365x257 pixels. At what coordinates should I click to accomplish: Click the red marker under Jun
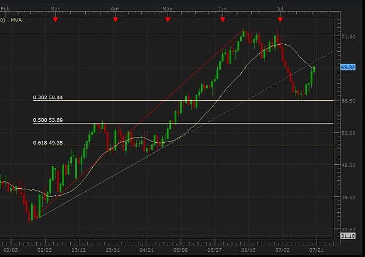tap(223, 20)
